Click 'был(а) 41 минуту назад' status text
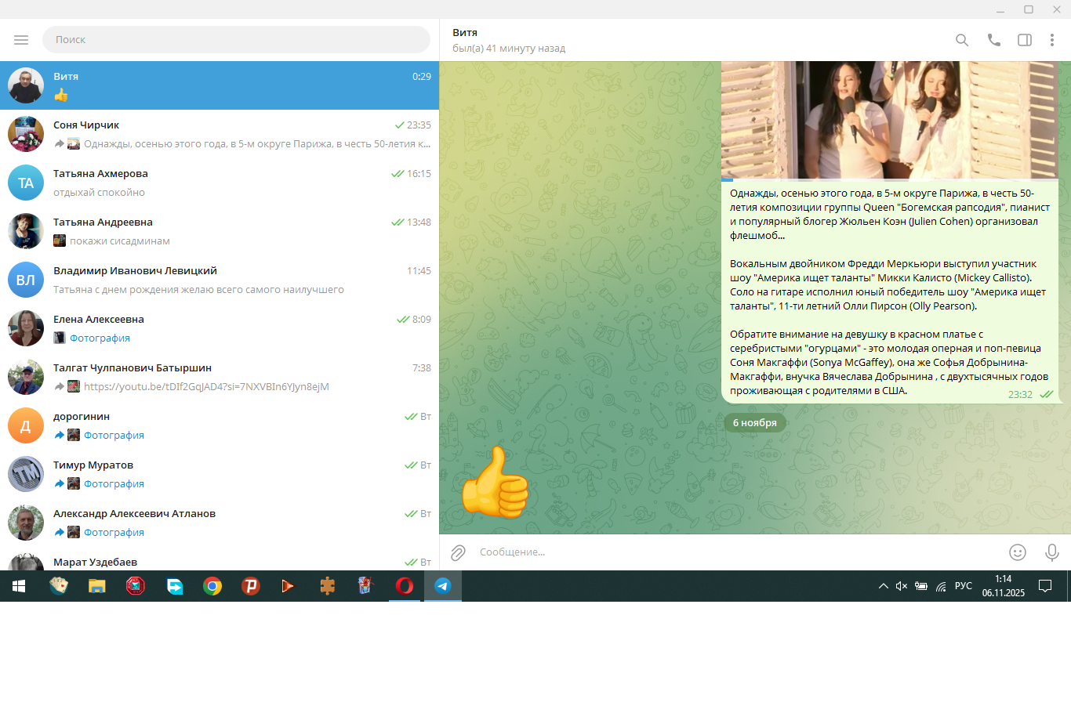1071x702 pixels. 509,49
